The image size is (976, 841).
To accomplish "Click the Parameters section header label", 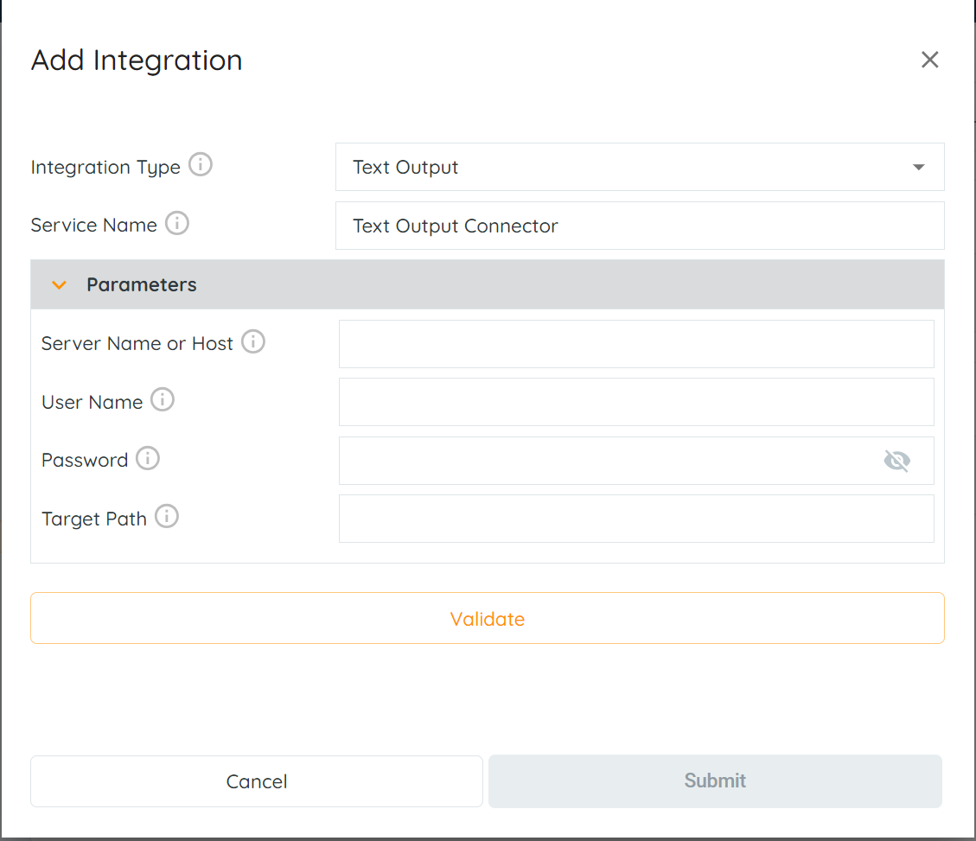I will tap(142, 284).
